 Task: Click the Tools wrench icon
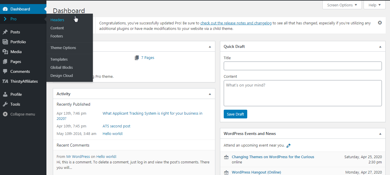[5, 104]
